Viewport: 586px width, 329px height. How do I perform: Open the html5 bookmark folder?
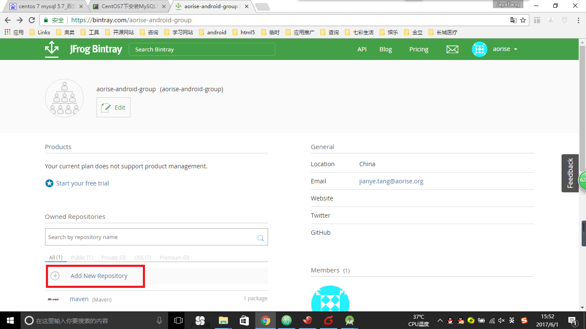pos(243,32)
